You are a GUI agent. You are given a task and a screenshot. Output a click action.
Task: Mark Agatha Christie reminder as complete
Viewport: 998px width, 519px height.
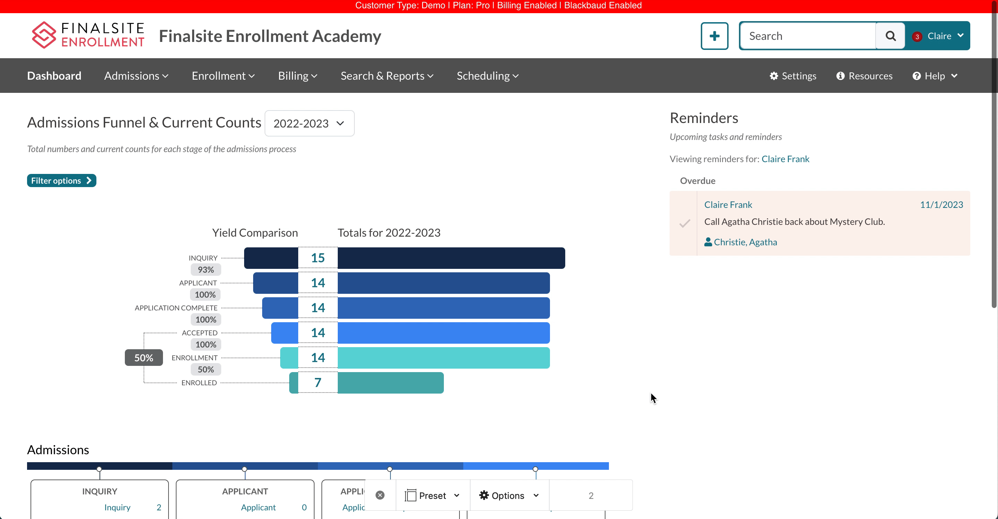click(x=685, y=223)
